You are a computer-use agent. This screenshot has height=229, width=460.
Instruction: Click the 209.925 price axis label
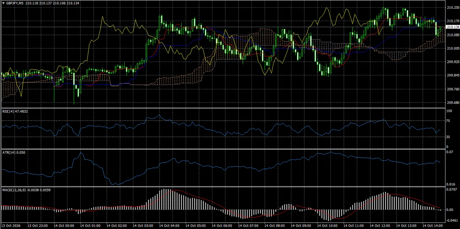pyautogui.click(x=453, y=62)
